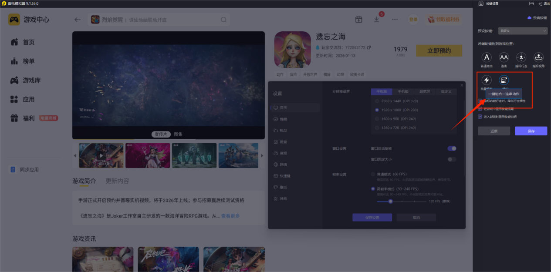Viewport: 551px width, 272px height.
Task: Toggle 进入游戏时显示按键说明 checkbox
Action: [x=480, y=117]
